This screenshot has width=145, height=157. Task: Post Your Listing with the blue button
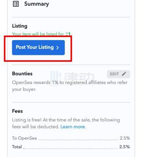[x=38, y=48]
